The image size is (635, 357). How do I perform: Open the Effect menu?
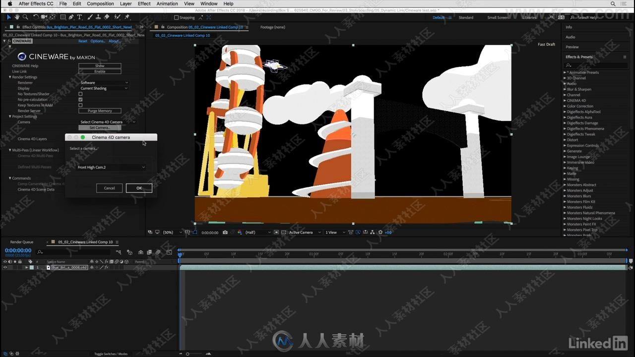coord(144,3)
